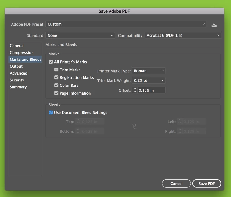Screen dimensions: 231x197
Task: Toggle the bleed link chain icon
Action: coord(135,126)
